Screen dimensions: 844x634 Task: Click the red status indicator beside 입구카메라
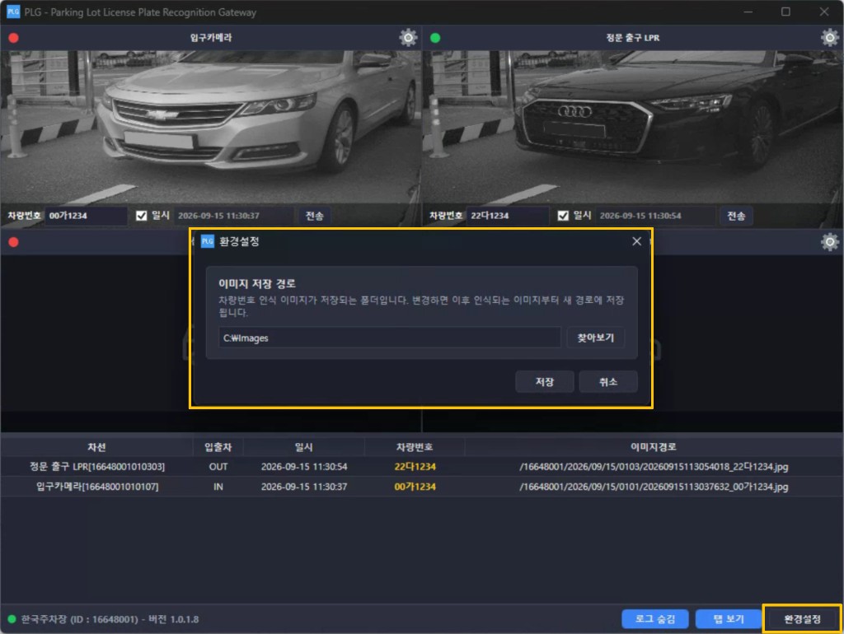[x=13, y=38]
